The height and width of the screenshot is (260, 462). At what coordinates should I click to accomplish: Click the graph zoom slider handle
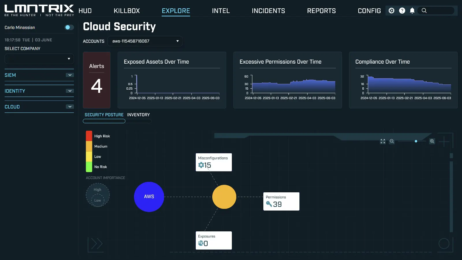pos(416,141)
